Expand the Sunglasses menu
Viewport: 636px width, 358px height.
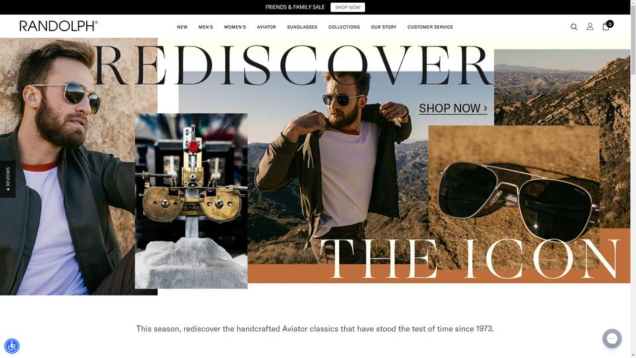302,27
